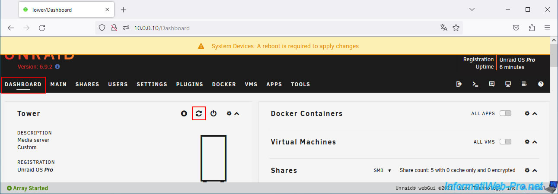Click the Unraid OS Pro registration text in Tower panel
This screenshot has width=558, height=194.
(x=35, y=169)
